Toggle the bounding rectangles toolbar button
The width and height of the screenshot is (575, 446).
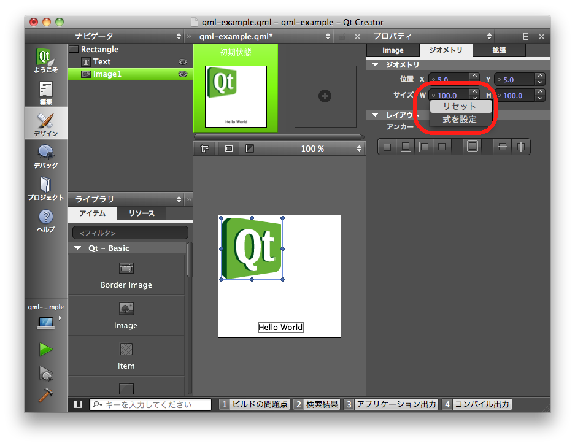[x=229, y=148]
